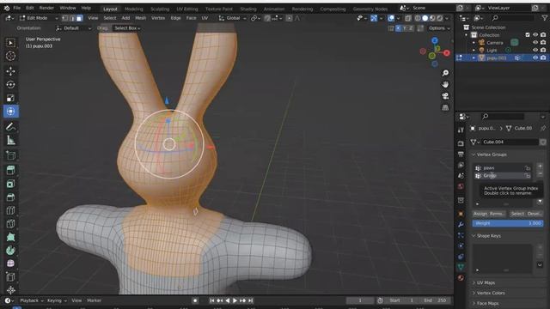Select the Extrude Region tool
This screenshot has width=550, height=309.
10,170
